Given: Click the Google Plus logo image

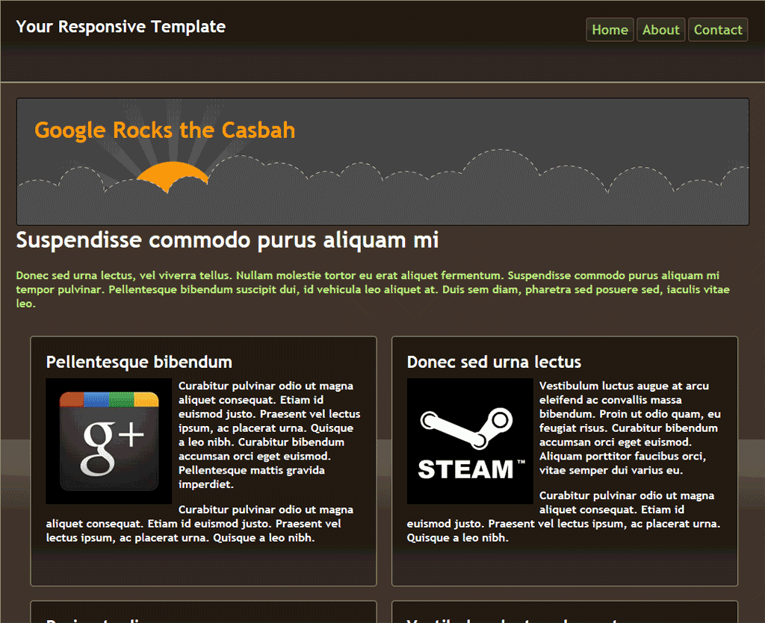Looking at the screenshot, I should (x=109, y=441).
